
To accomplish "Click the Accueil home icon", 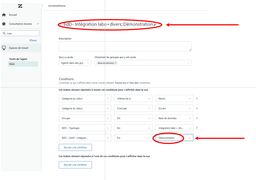I will point(4,15).
